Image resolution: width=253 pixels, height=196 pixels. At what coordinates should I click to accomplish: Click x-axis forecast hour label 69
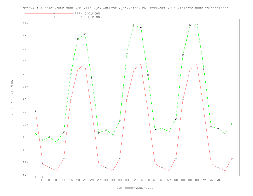(x=197, y=180)
